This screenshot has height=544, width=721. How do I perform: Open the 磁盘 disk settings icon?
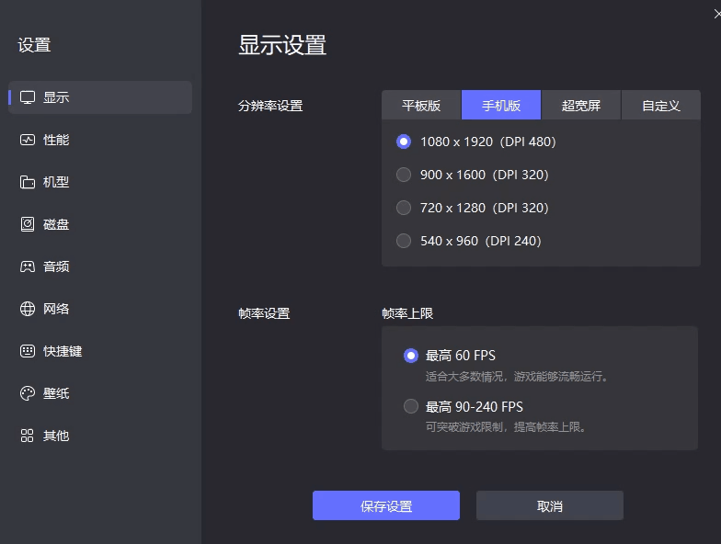click(28, 224)
